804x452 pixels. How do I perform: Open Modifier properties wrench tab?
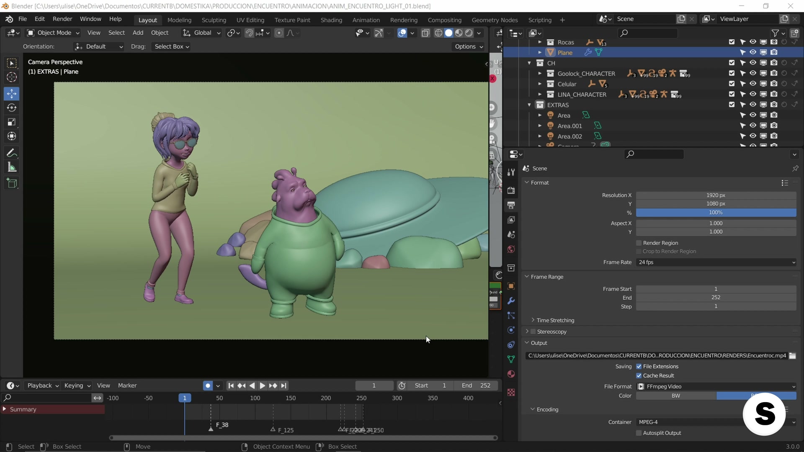point(511,301)
